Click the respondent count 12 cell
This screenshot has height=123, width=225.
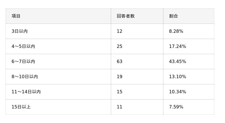coord(120,31)
